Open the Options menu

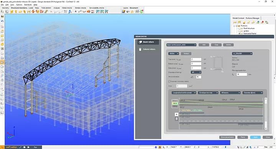coord(19,5)
